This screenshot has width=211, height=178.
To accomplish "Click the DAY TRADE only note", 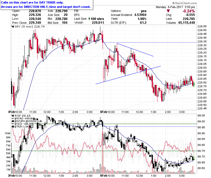I will (x=32, y=2).
